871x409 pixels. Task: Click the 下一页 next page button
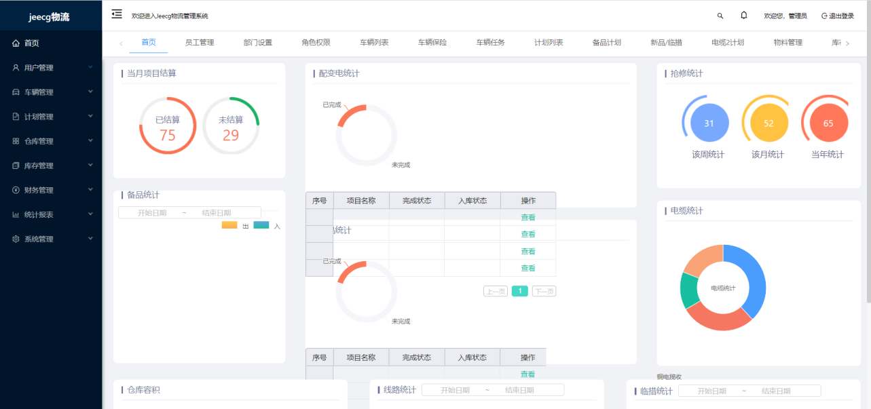544,291
